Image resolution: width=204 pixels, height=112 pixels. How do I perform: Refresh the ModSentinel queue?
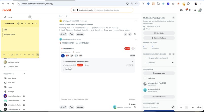134,49
